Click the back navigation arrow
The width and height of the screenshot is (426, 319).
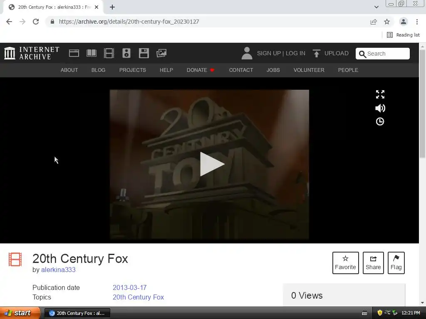tap(9, 22)
